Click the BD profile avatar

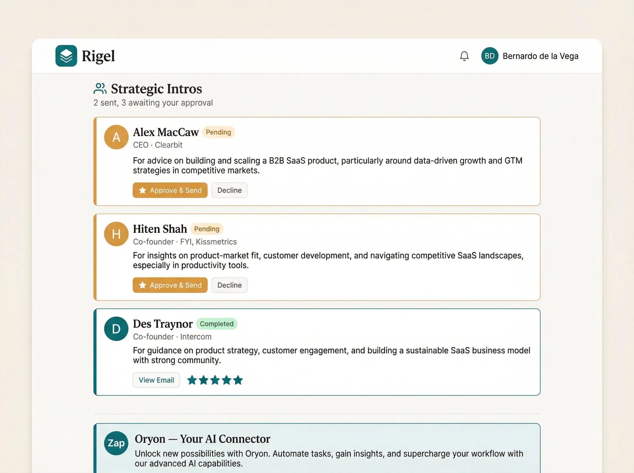pyautogui.click(x=489, y=56)
